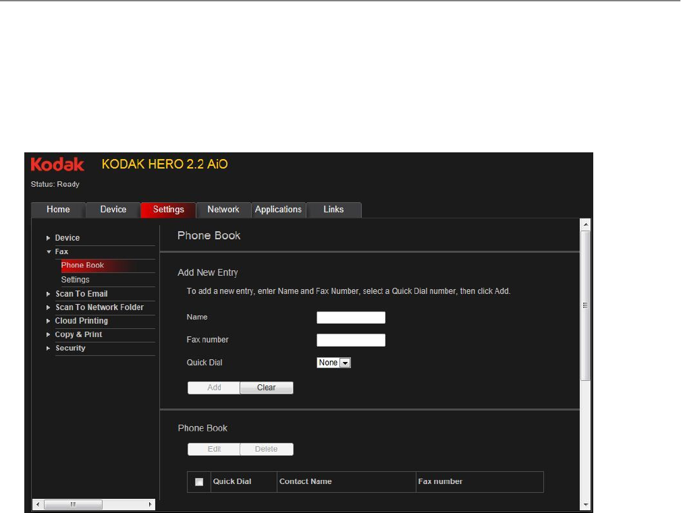Image resolution: width=681 pixels, height=513 pixels.
Task: Go to the Applications tab
Action: (278, 210)
